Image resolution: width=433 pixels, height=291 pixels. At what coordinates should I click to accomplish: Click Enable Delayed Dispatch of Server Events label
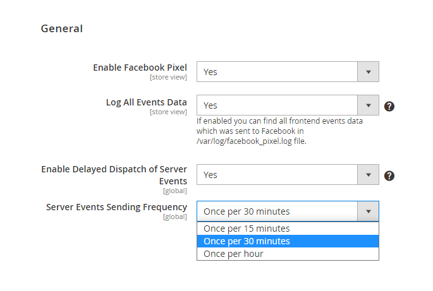[114, 175]
